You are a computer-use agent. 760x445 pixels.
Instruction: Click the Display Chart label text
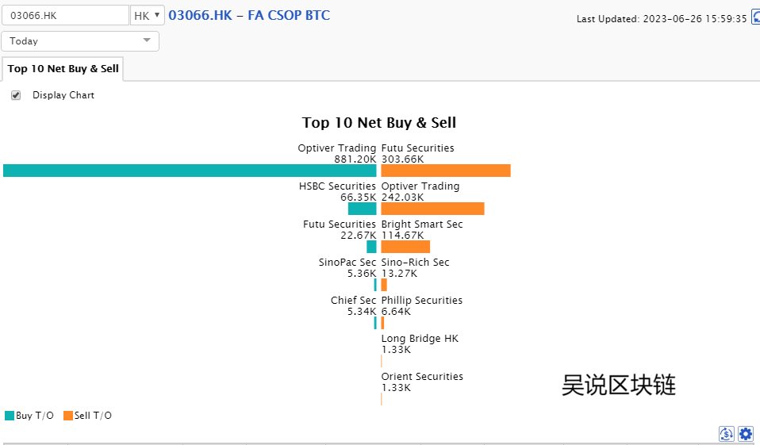click(x=63, y=95)
